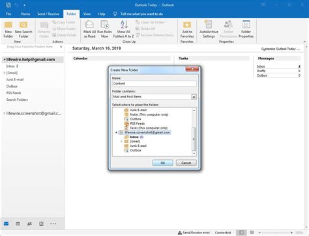
Task: Open the Folder contains dropdown
Action: coord(194,97)
